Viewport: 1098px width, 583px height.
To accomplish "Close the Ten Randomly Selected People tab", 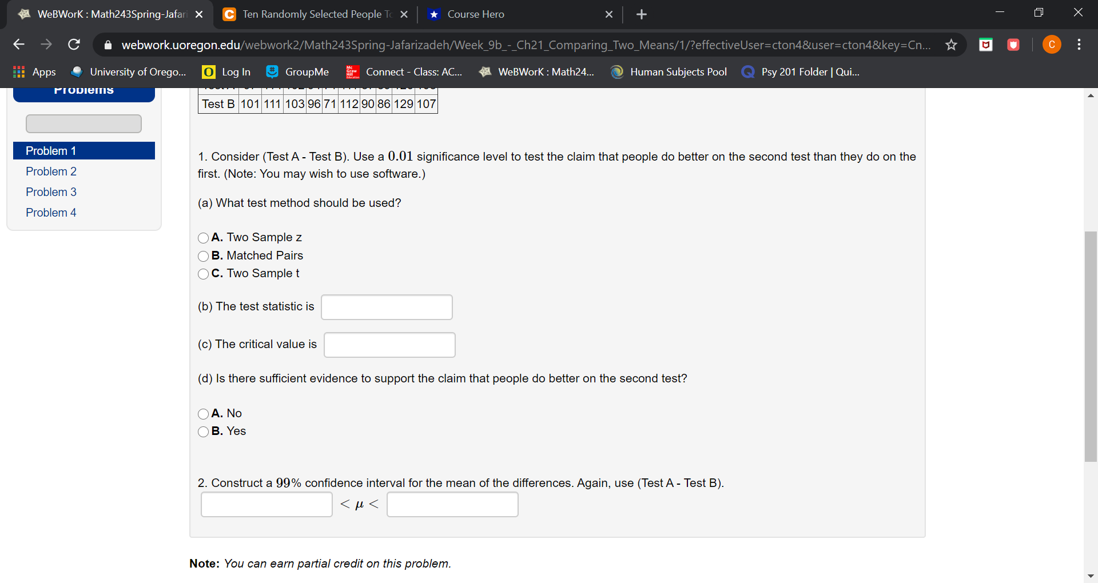I will coord(404,14).
